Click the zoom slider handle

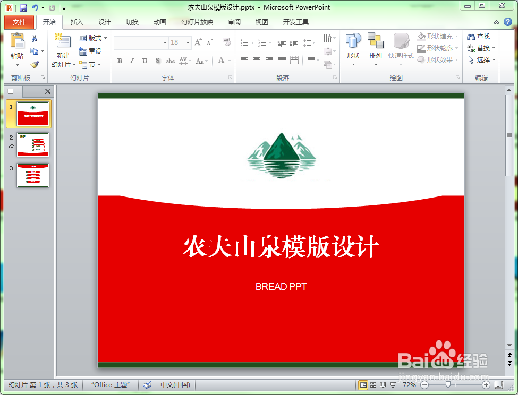pos(448,385)
